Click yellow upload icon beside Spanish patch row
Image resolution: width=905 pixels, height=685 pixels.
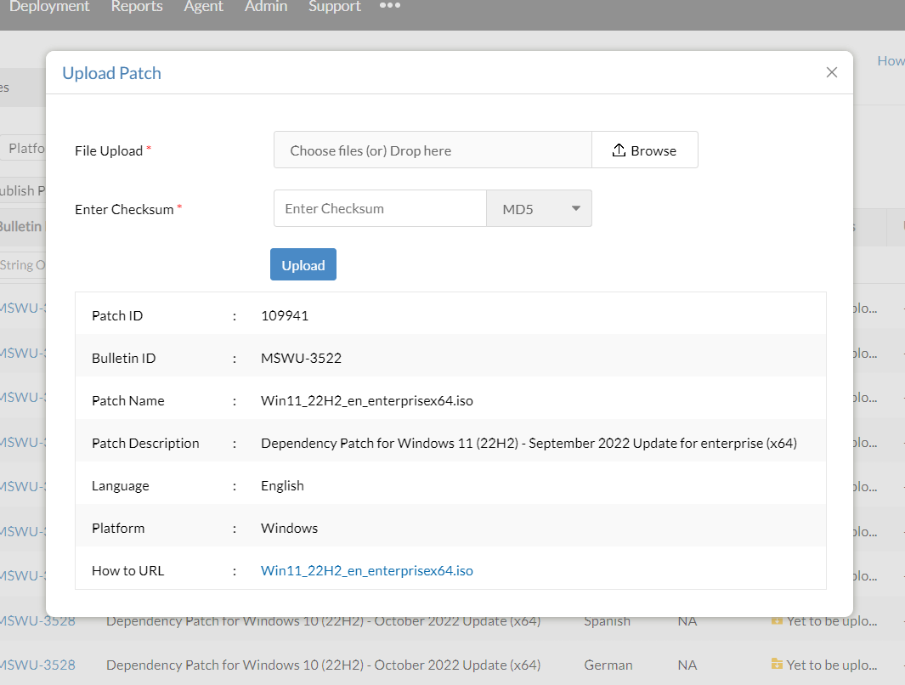(778, 620)
